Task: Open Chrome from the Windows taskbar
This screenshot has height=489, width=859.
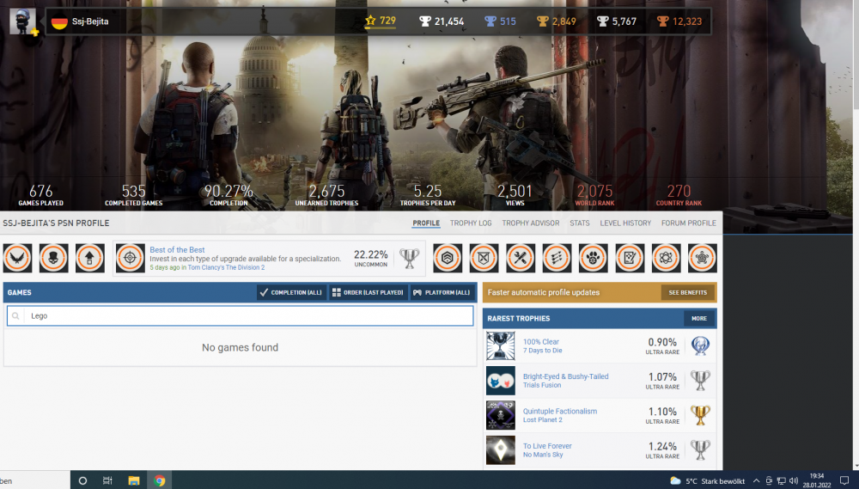Action: [x=160, y=480]
